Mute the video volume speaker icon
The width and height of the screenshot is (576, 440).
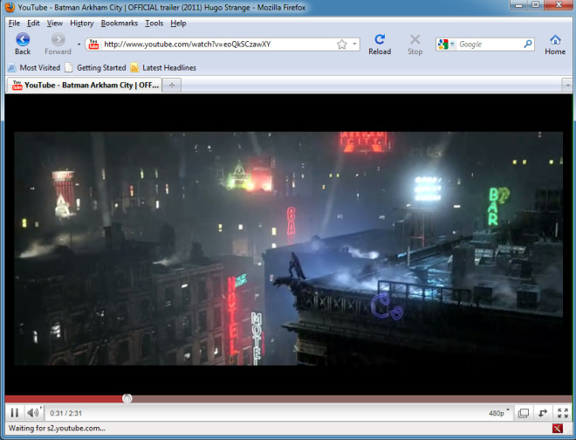click(x=33, y=413)
